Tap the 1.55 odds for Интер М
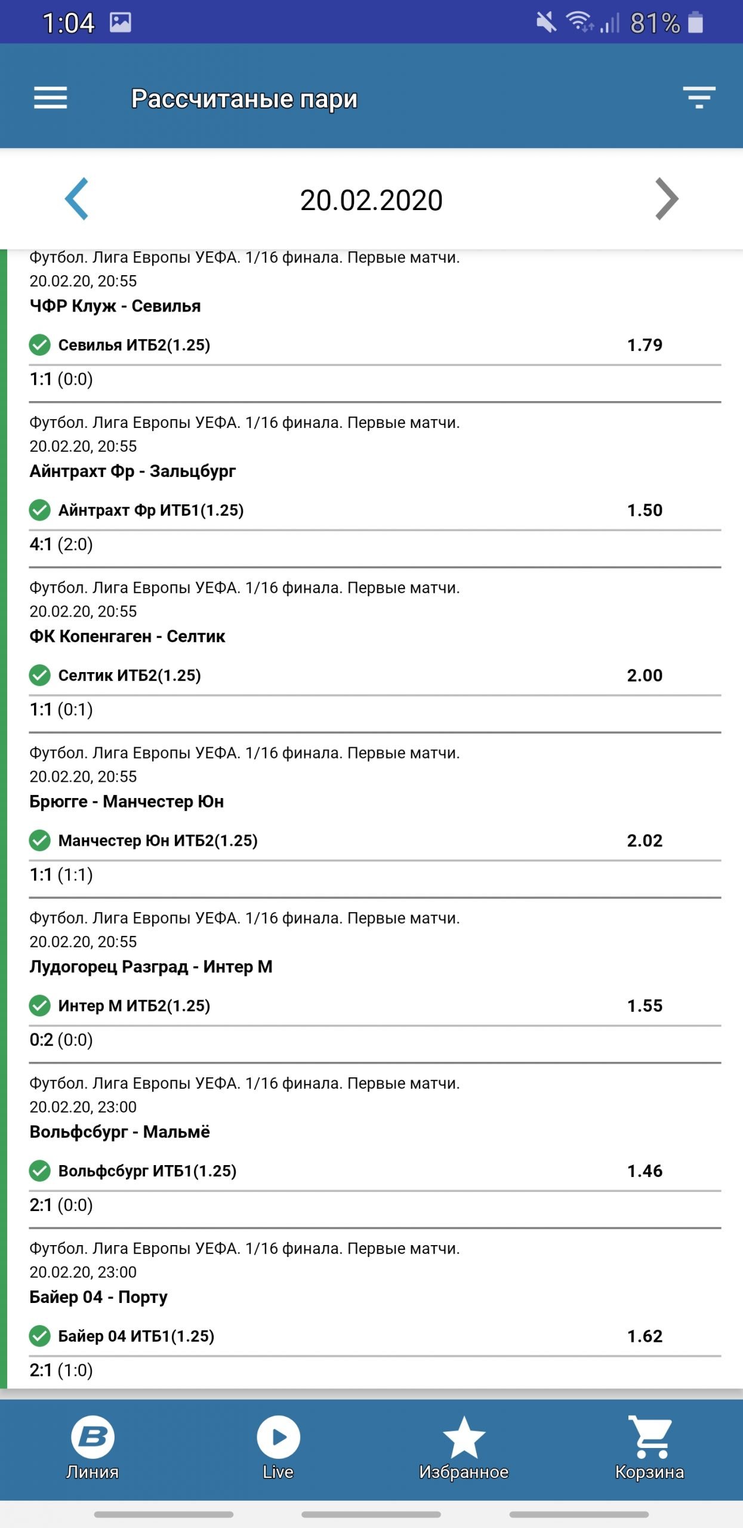 [x=645, y=1006]
